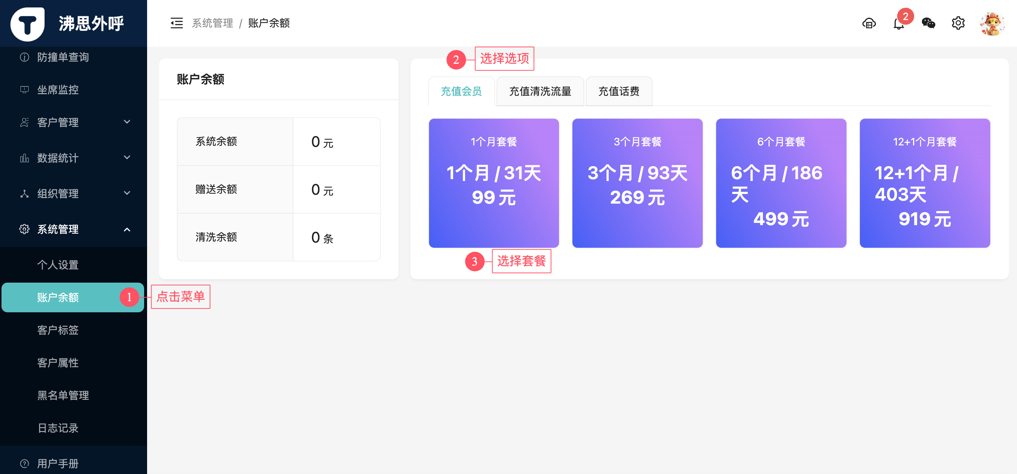Click the 沸思外呼 logo icon

click(x=27, y=24)
